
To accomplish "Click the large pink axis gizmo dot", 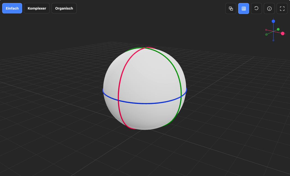I will pos(283,34).
